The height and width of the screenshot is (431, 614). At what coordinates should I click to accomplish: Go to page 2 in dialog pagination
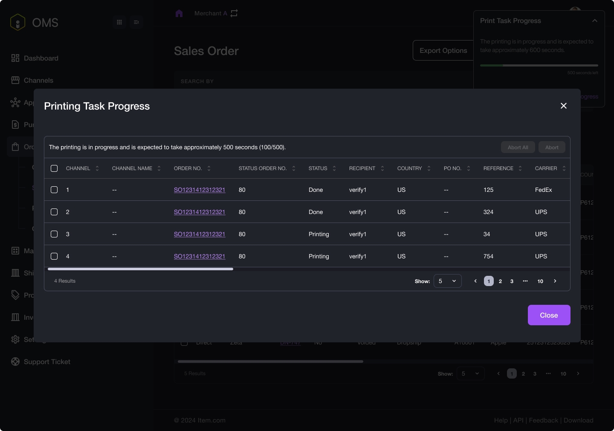[x=500, y=281]
